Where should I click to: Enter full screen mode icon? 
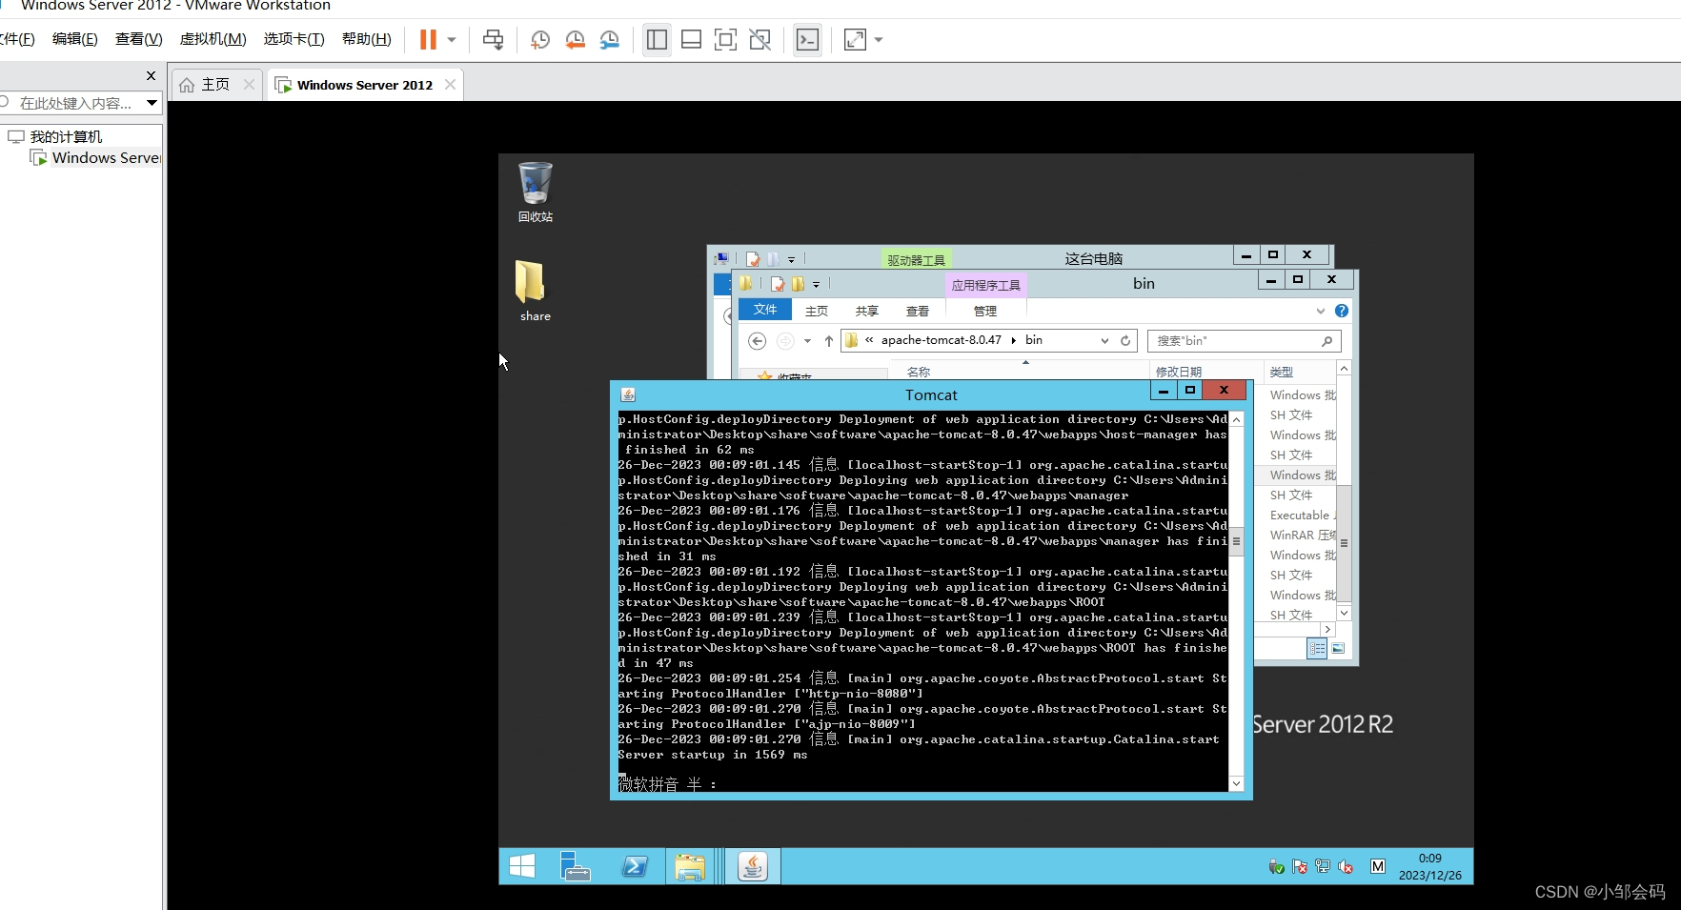725,39
